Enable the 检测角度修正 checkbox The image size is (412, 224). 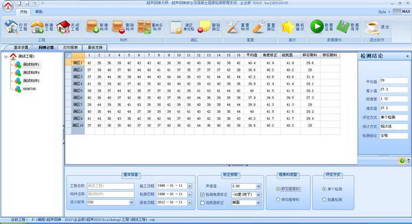point(202,195)
